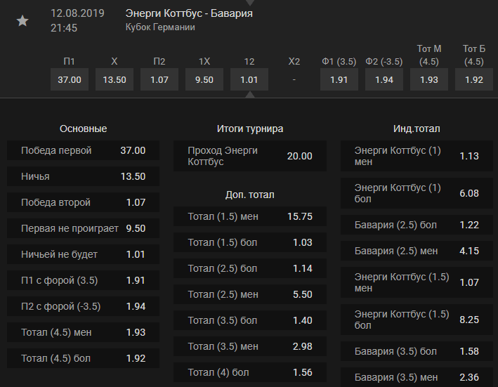The width and height of the screenshot is (498, 387).
Task: Open the Энерги Коттбус - Бавария match title
Action: click(189, 13)
